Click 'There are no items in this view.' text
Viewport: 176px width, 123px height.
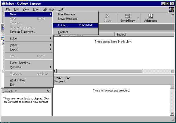[113, 42]
